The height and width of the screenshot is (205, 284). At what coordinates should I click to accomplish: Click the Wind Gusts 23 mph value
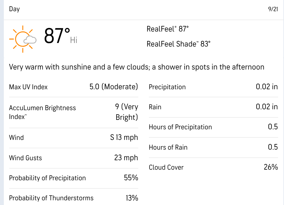[126, 158]
